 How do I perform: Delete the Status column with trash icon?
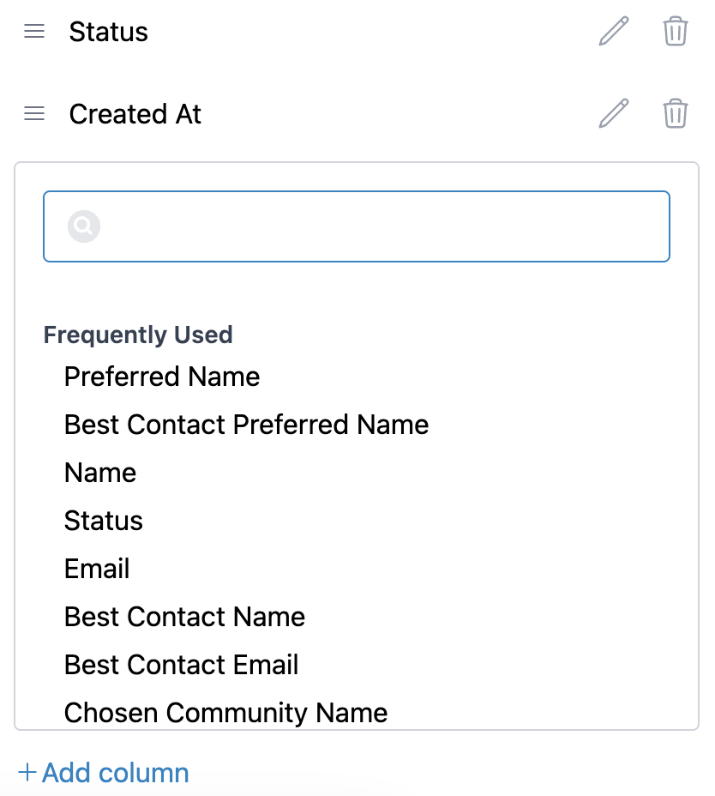click(676, 32)
